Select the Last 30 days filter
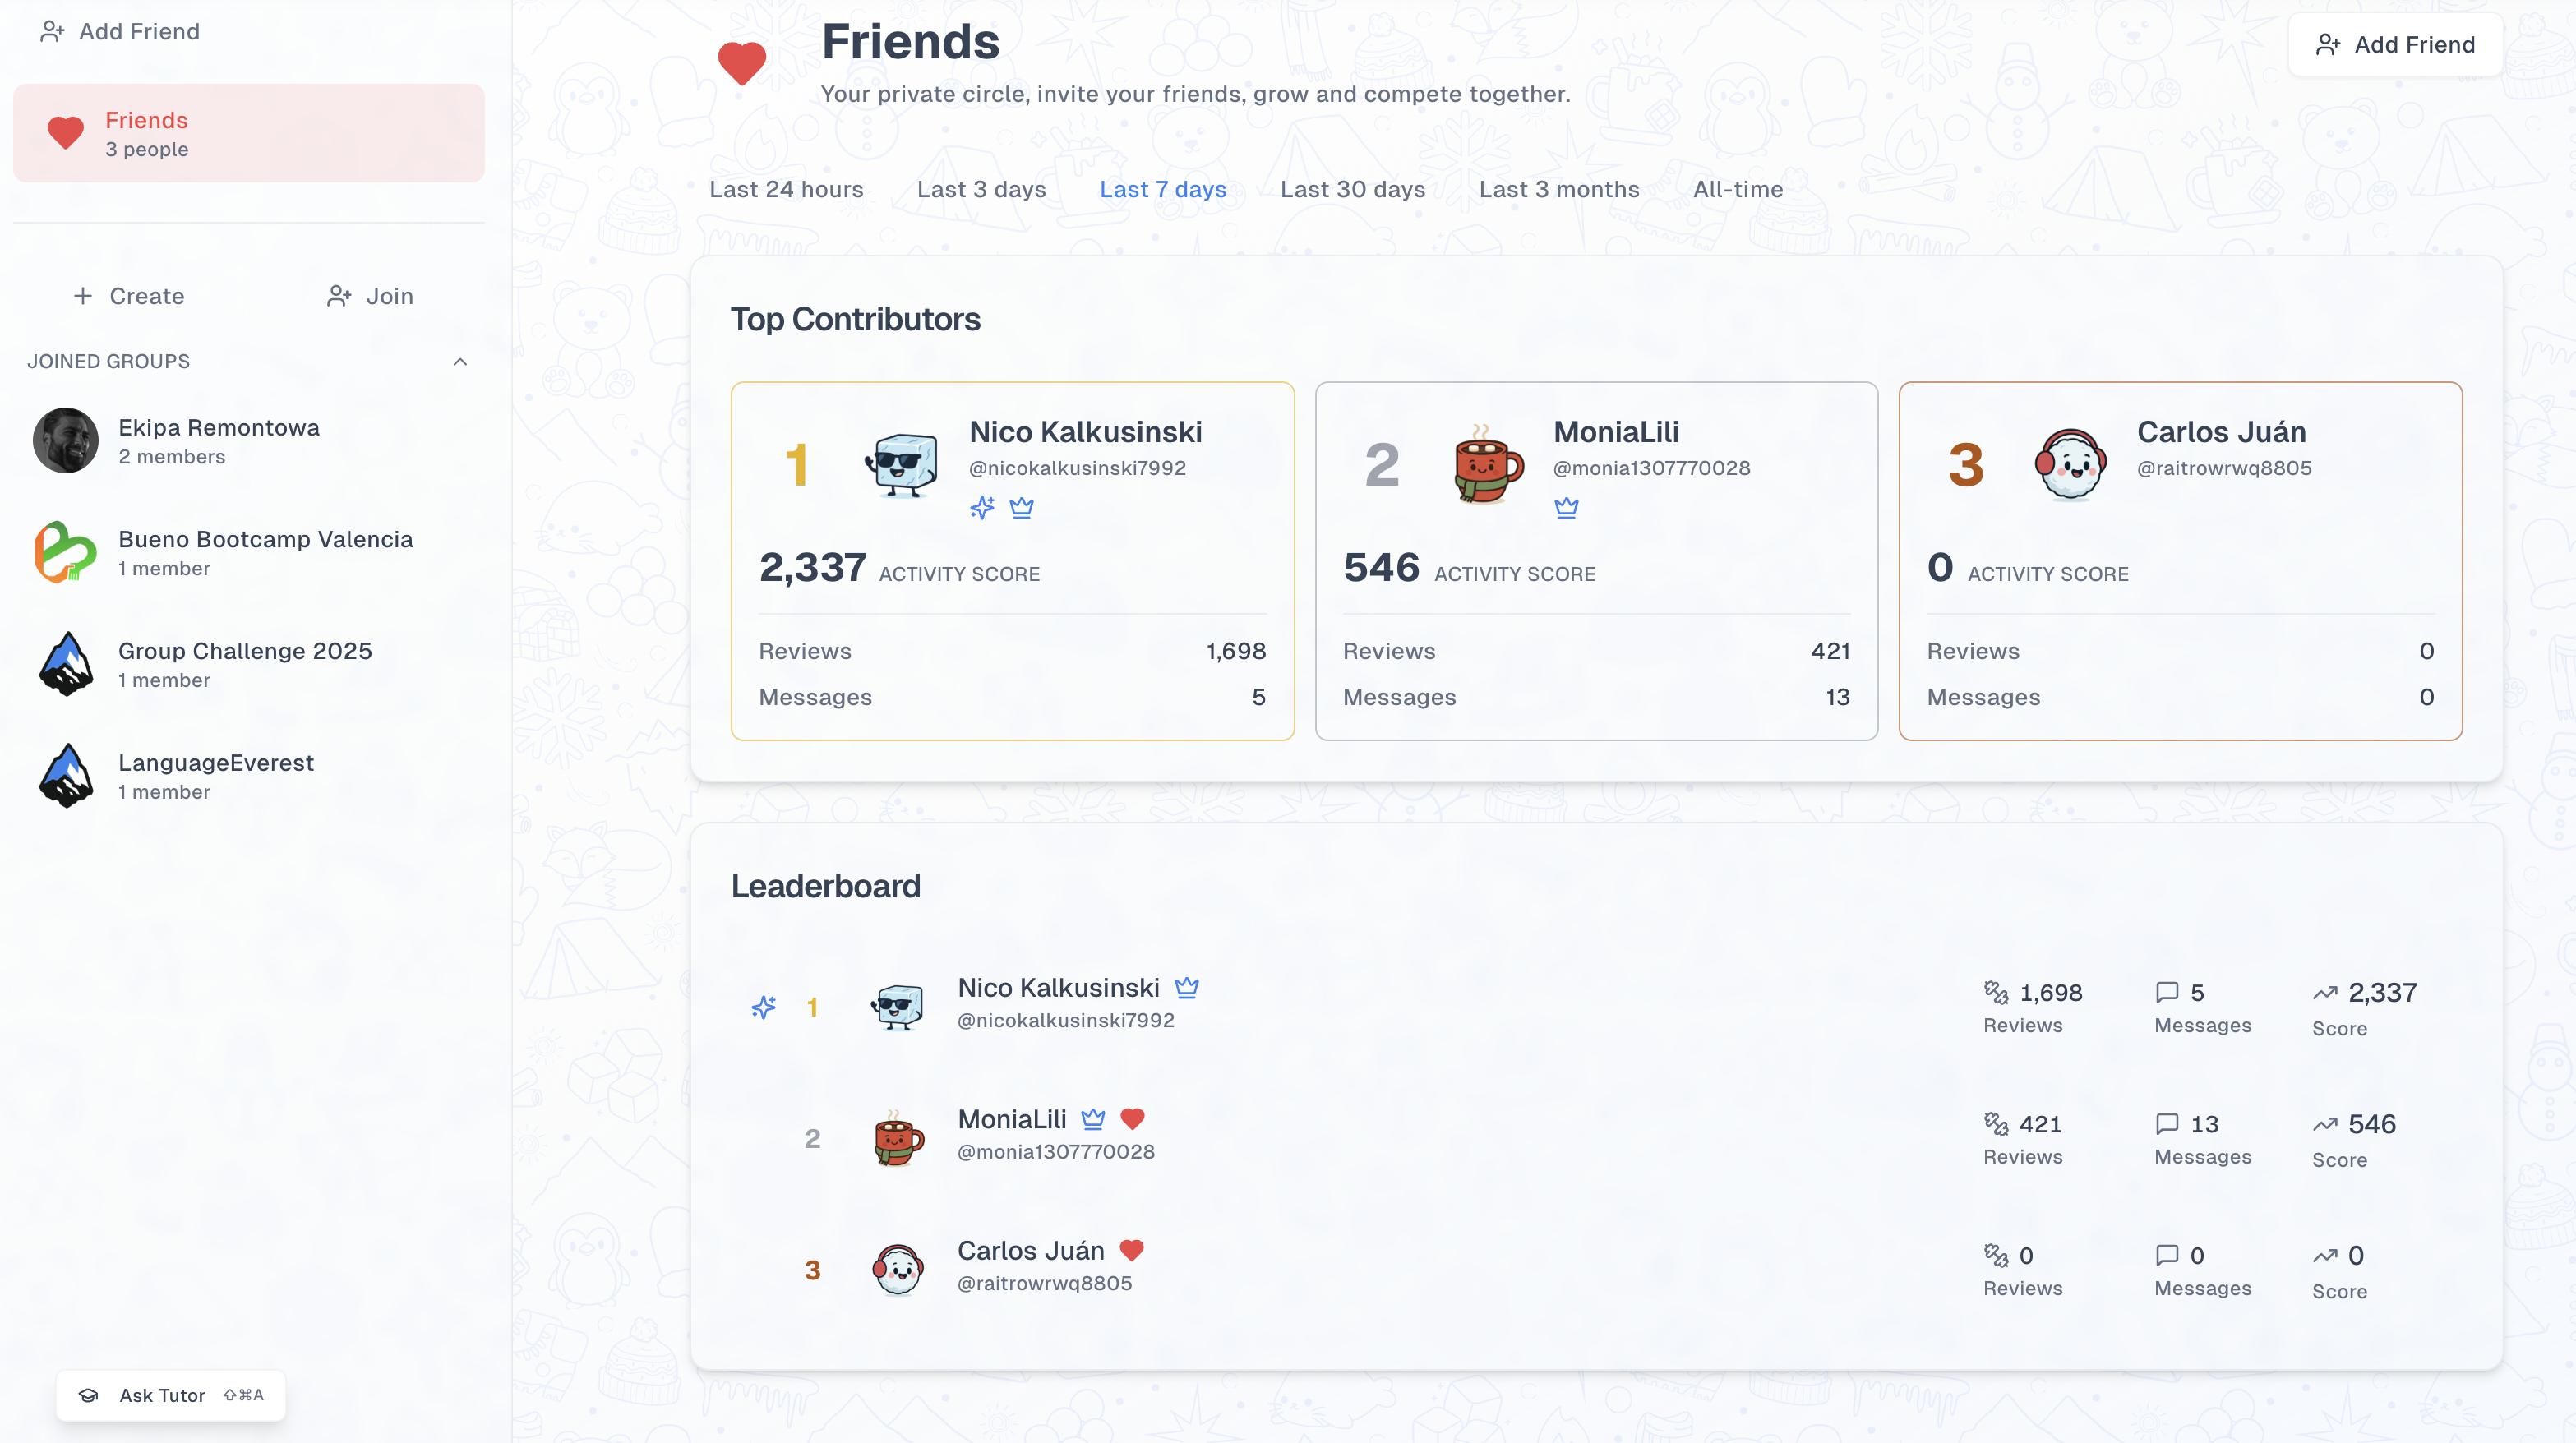This screenshot has width=2576, height=1443. click(x=1352, y=189)
